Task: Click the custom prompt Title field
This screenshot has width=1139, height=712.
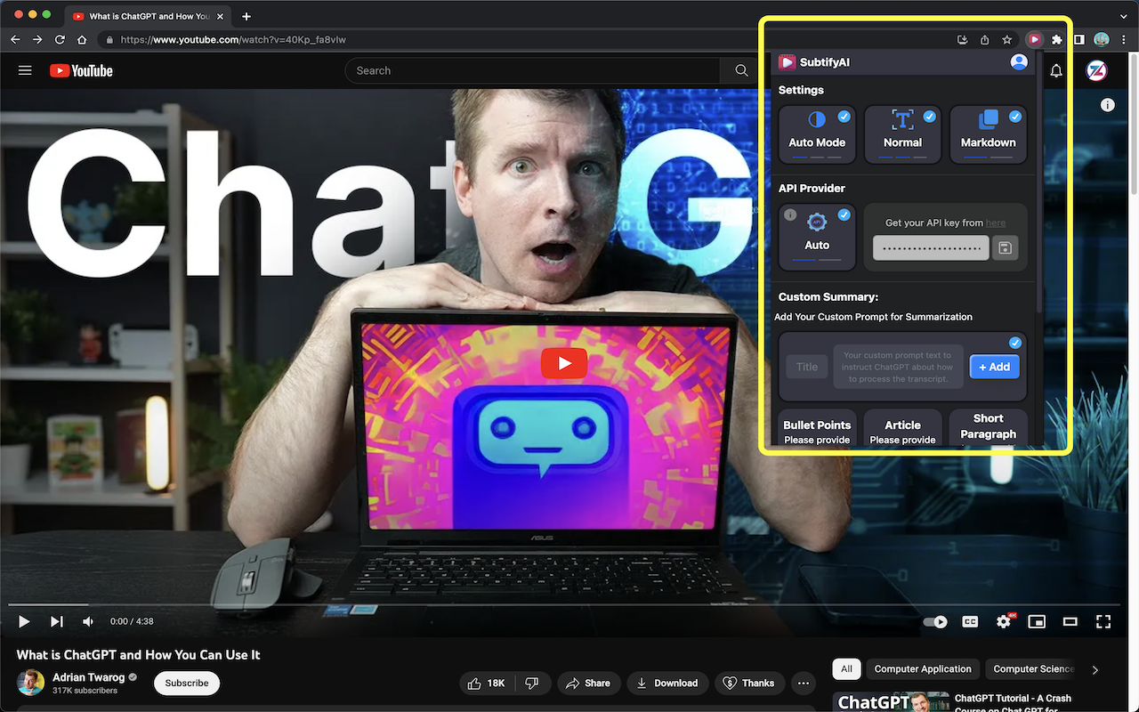Action: click(x=807, y=367)
